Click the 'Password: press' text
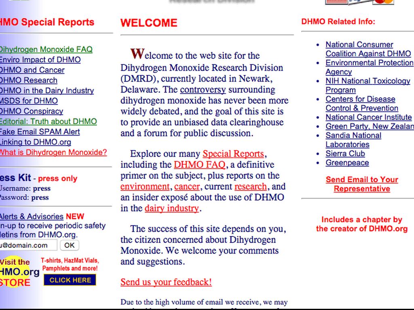Image resolution: width=414 pixels, height=310 pixels. [x=24, y=197]
